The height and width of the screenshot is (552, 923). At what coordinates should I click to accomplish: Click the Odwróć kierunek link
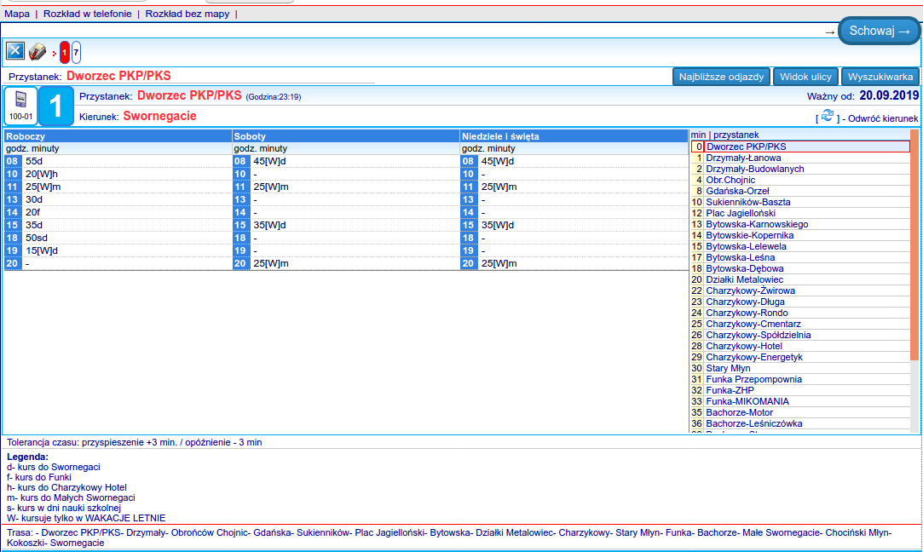coord(879,118)
